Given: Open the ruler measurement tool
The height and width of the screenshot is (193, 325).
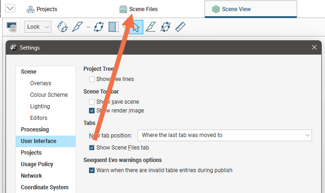Looking at the screenshot, I should (180, 27).
